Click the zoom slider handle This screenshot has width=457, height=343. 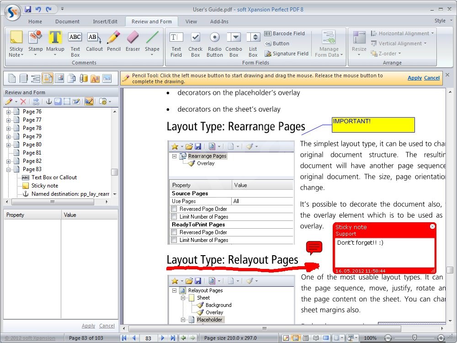(414, 338)
